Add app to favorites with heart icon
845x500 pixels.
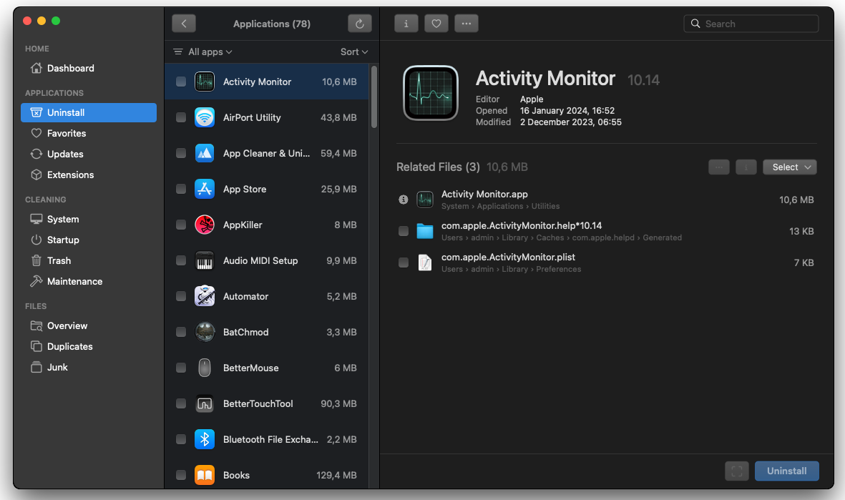pyautogui.click(x=436, y=24)
